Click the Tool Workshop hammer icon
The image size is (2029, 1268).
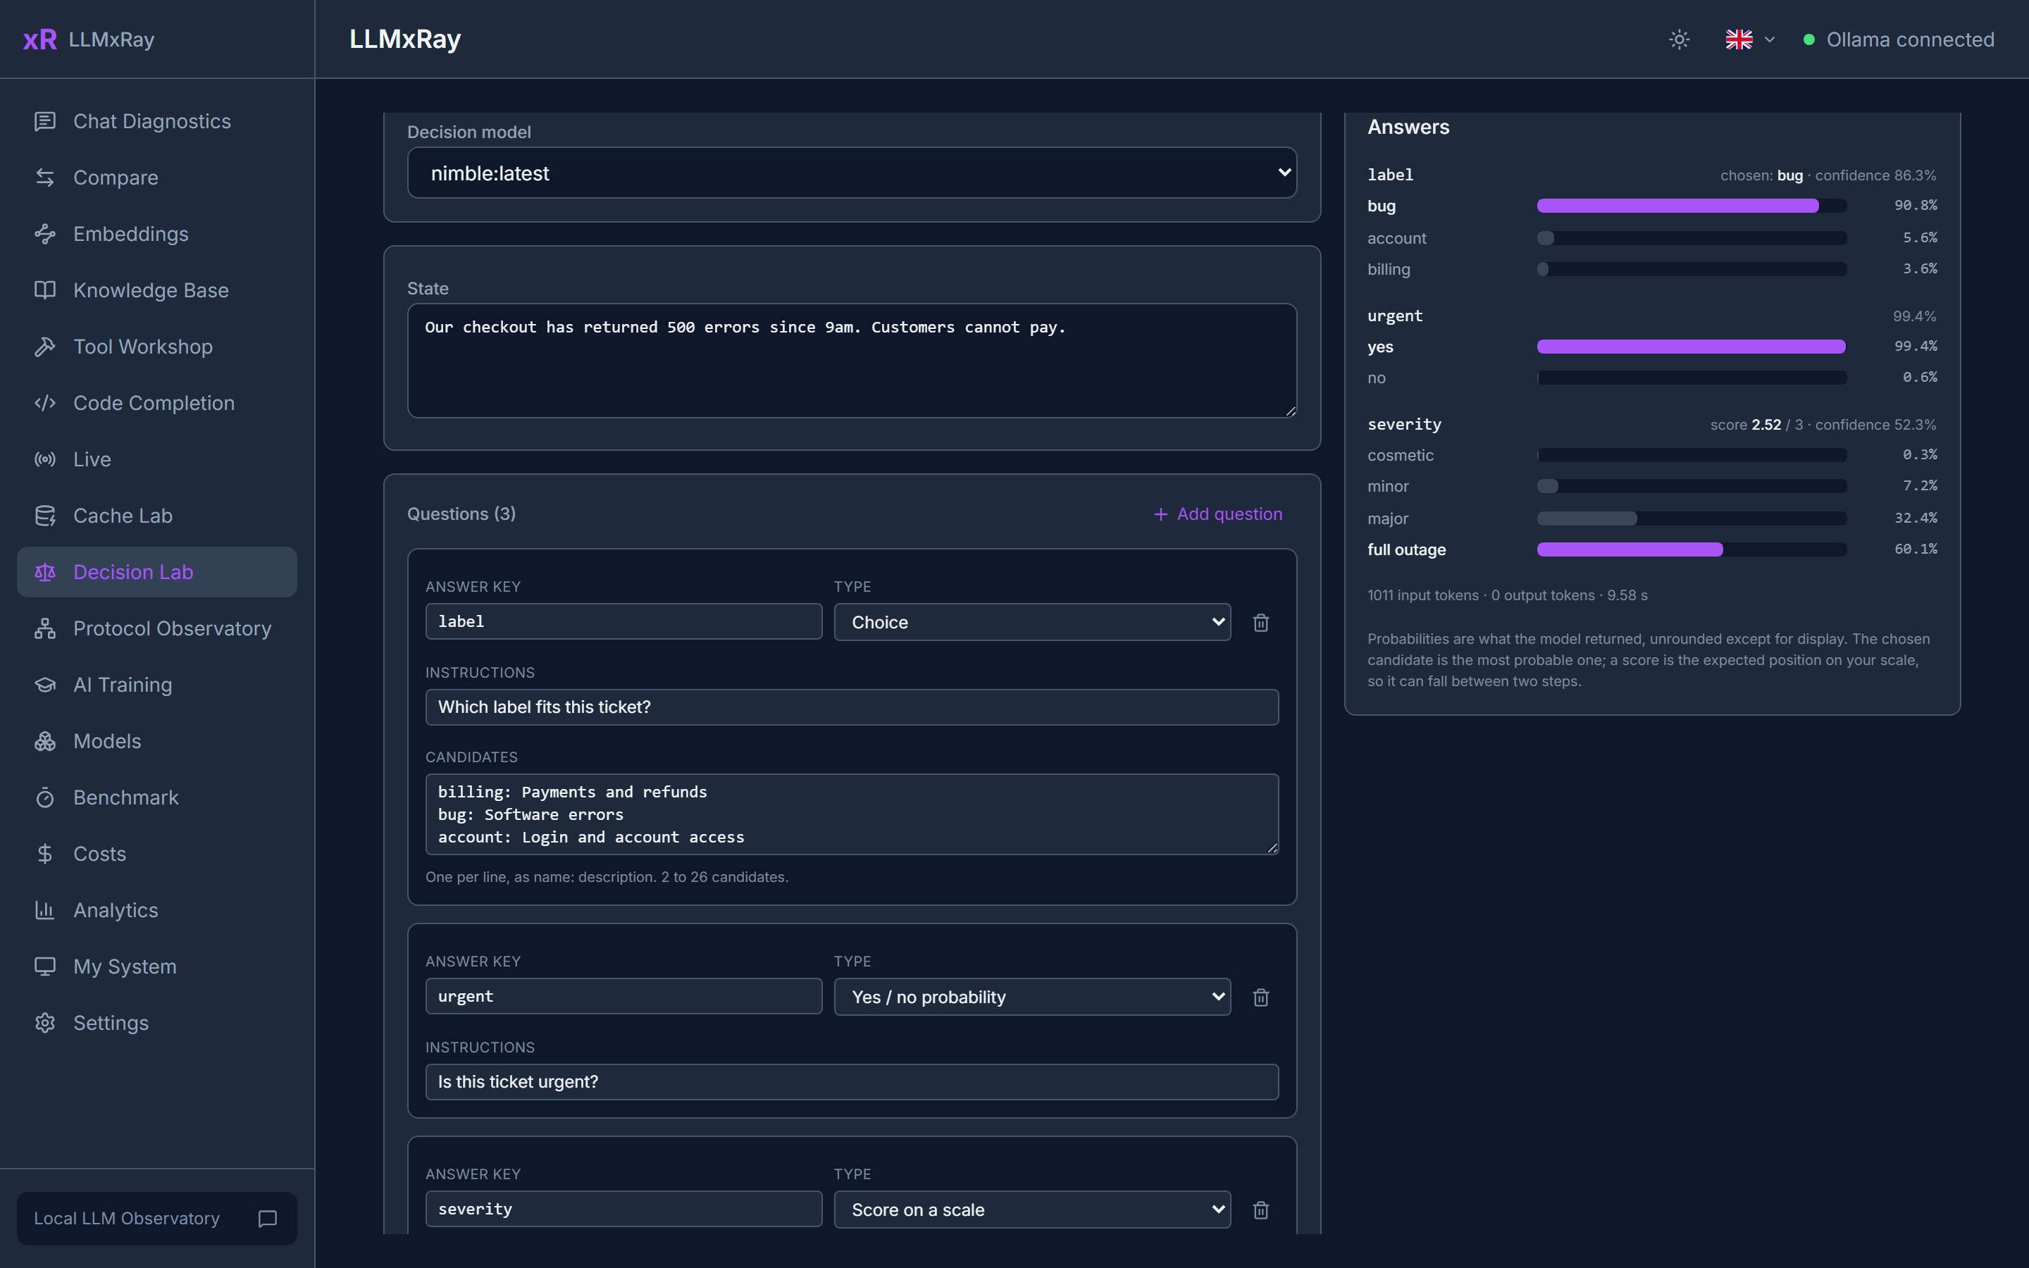click(45, 347)
